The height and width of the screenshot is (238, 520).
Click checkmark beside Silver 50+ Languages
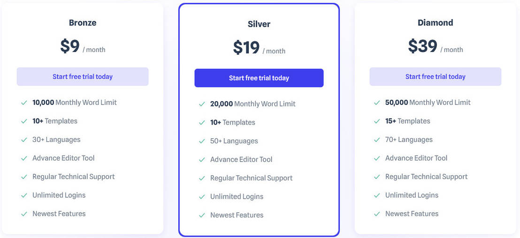(202, 141)
